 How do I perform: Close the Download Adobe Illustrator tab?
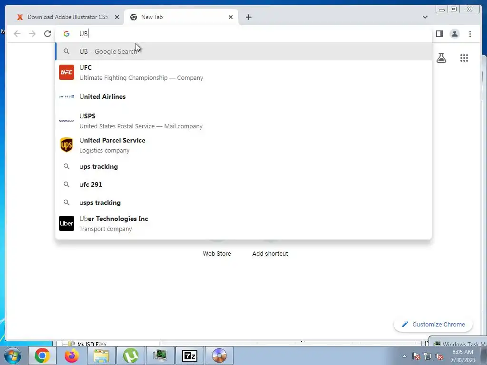tap(117, 17)
